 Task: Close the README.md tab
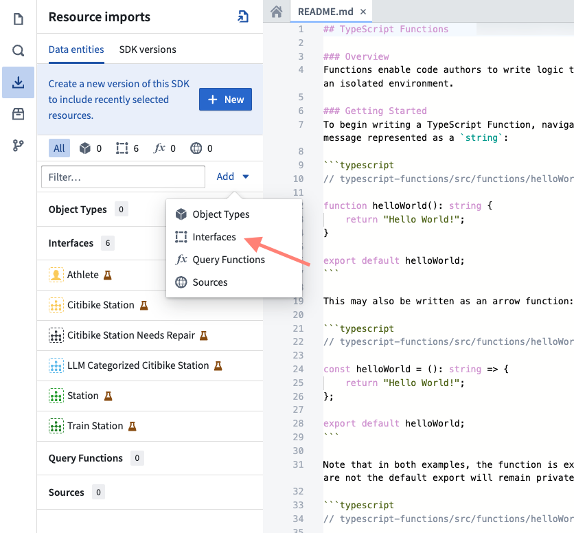coord(363,12)
